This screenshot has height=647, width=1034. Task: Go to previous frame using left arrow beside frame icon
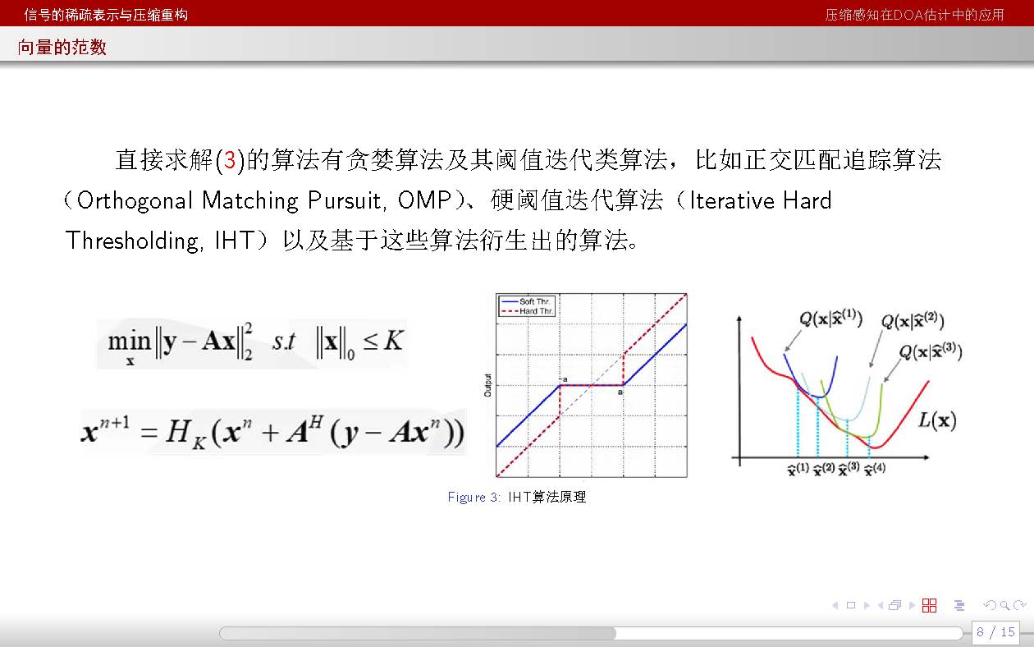coord(881,605)
